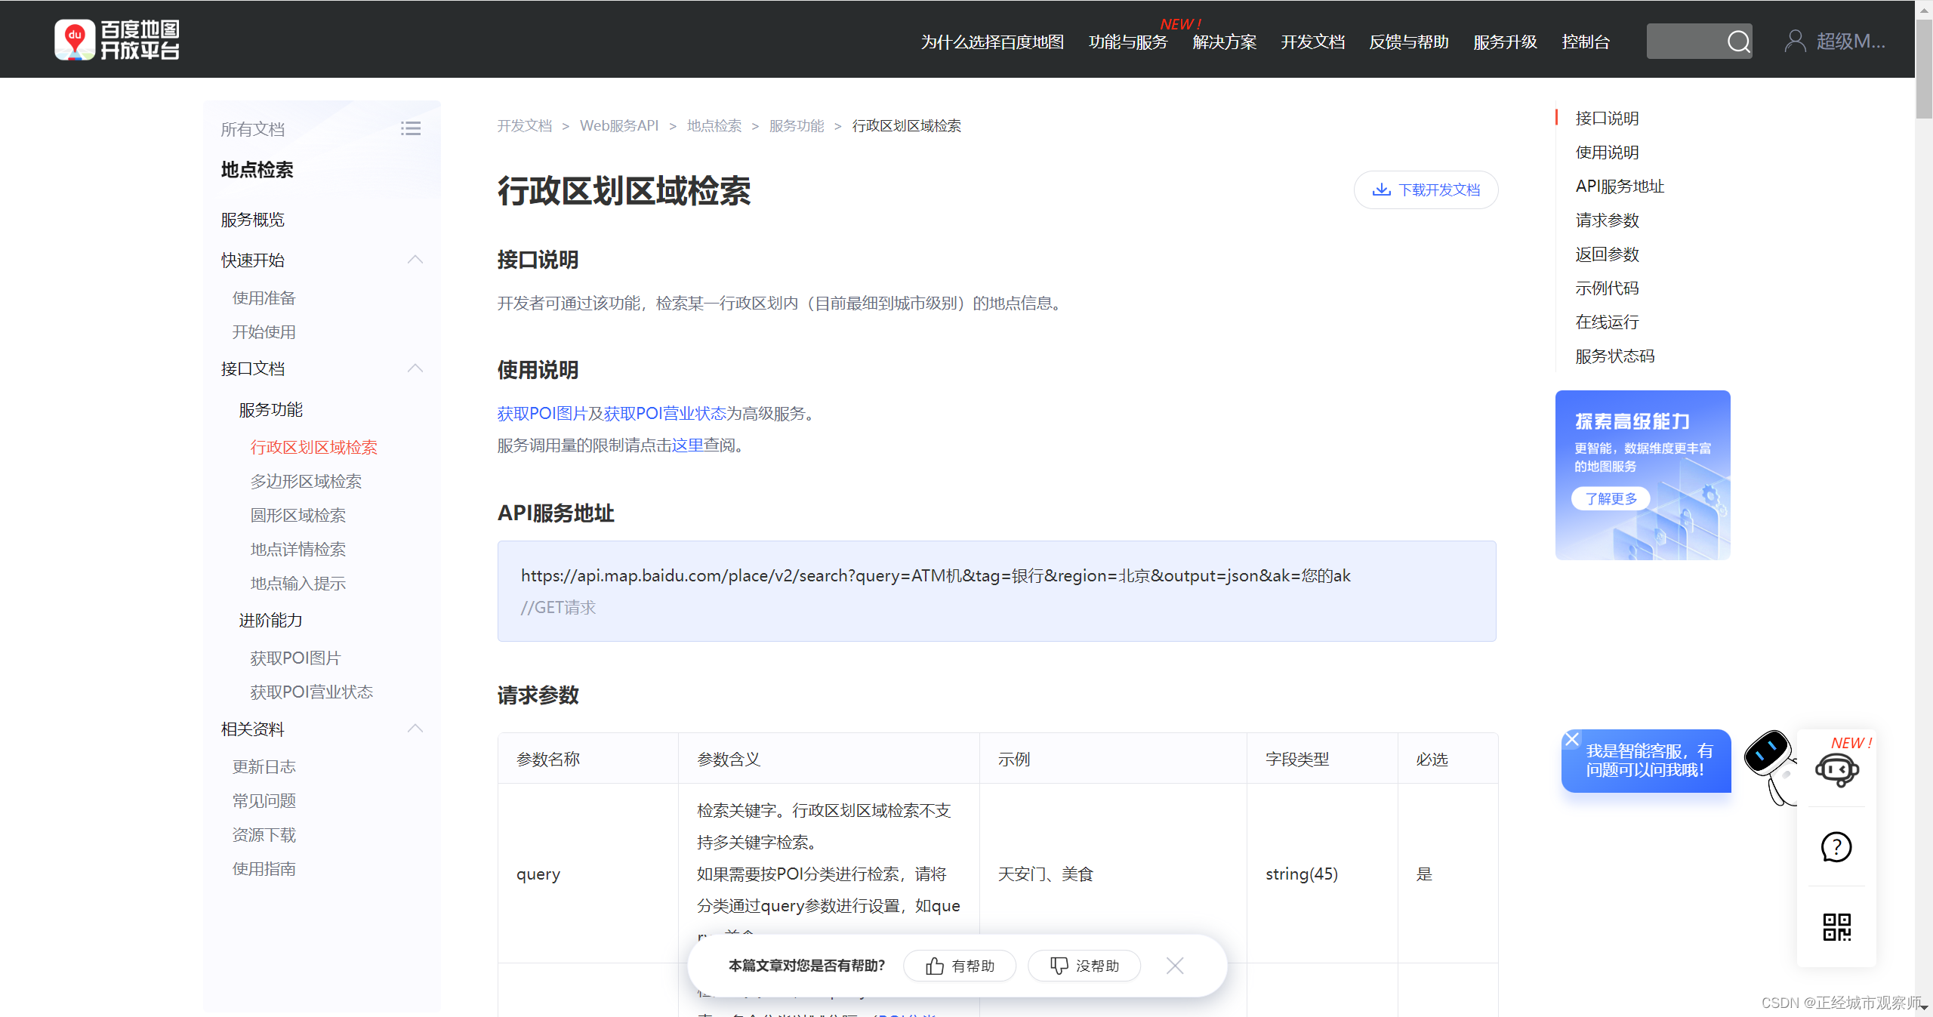Screen dimensions: 1933x1017
Task: Open the 控制台 menu item
Action: (1585, 42)
